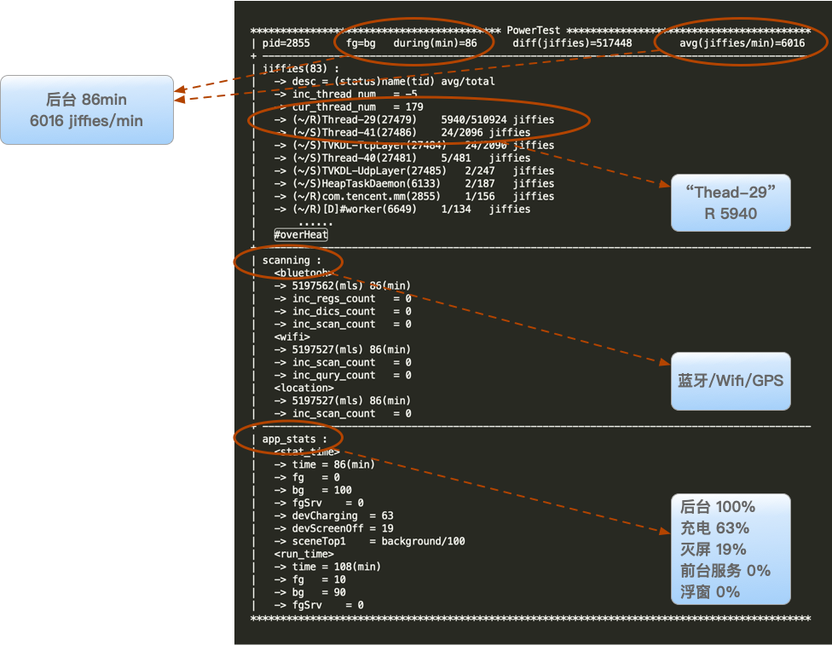Viewport: 832px width, 645px height.
Task: Click the '后台 100%' stats callout box
Action: click(731, 549)
